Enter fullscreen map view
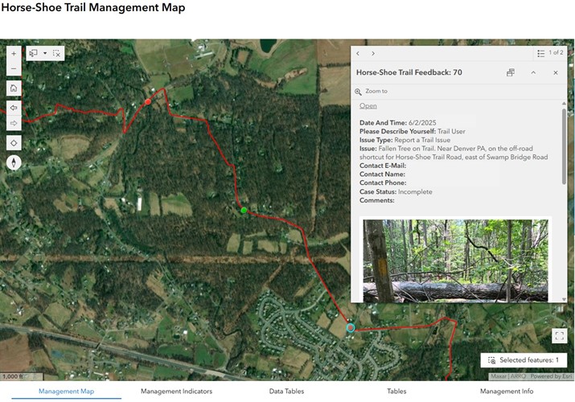The image size is (575, 402). pyautogui.click(x=559, y=336)
